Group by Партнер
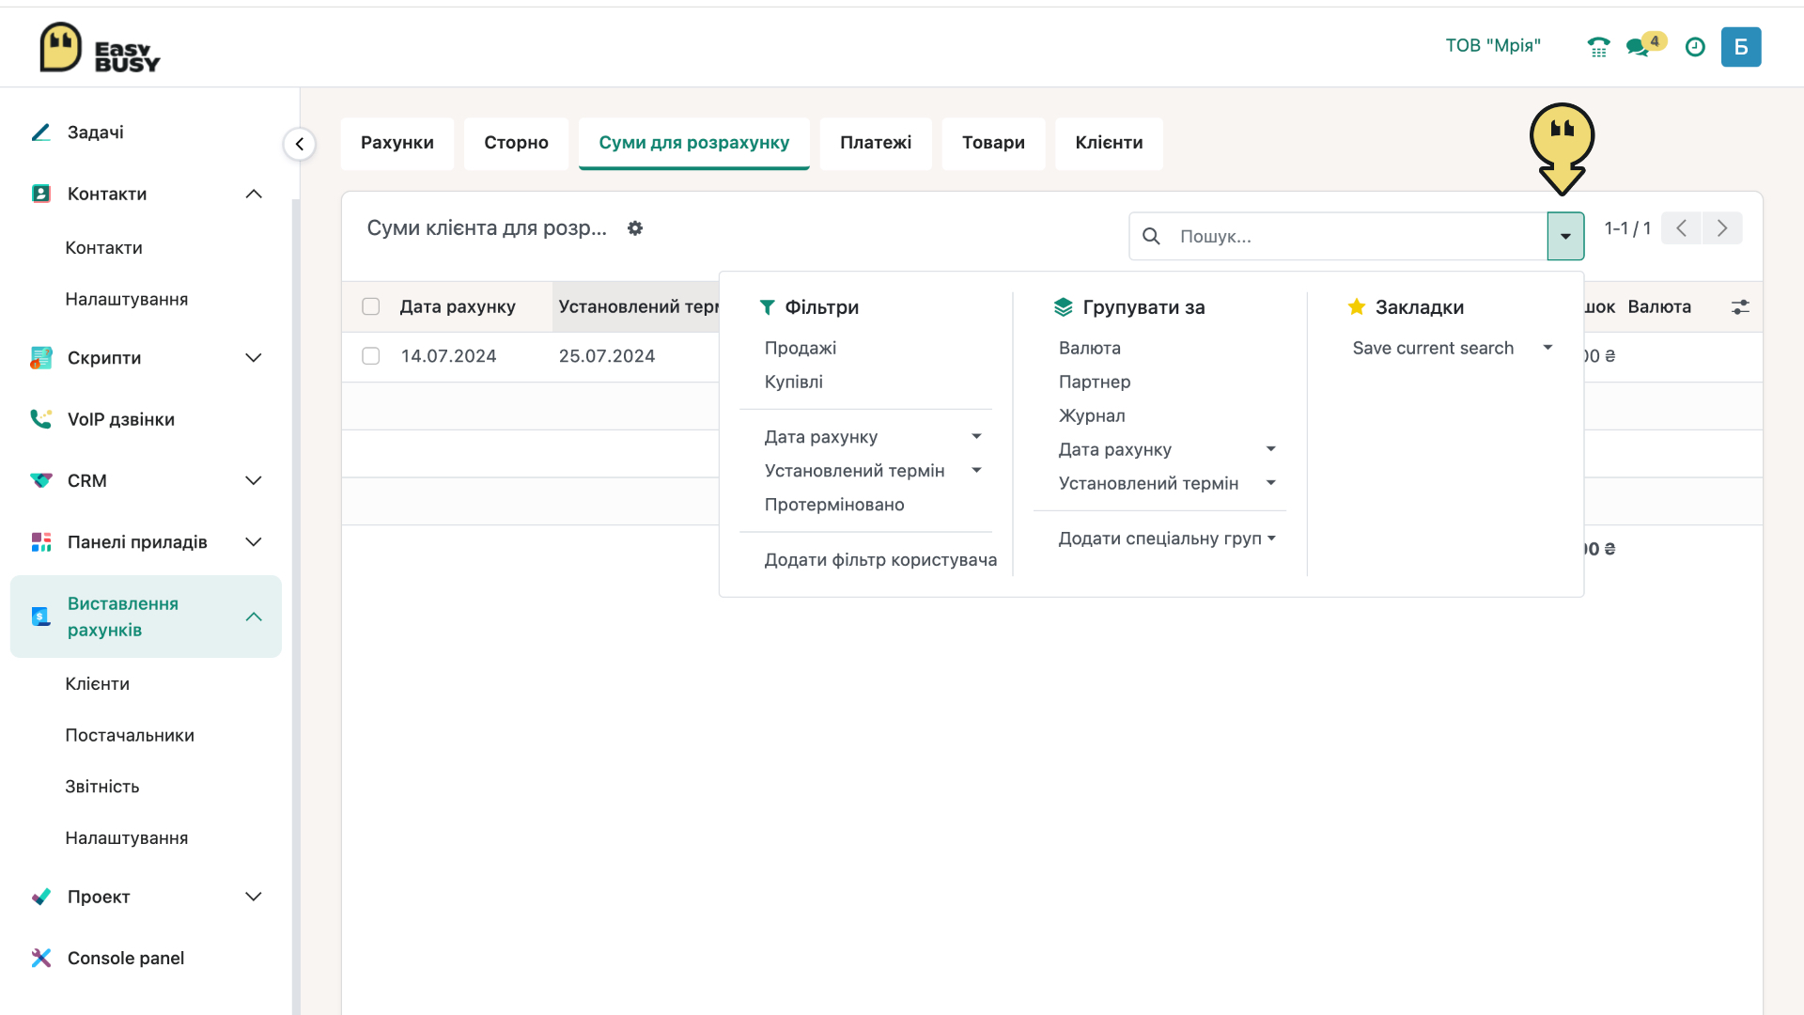1804x1015 pixels. tap(1095, 382)
